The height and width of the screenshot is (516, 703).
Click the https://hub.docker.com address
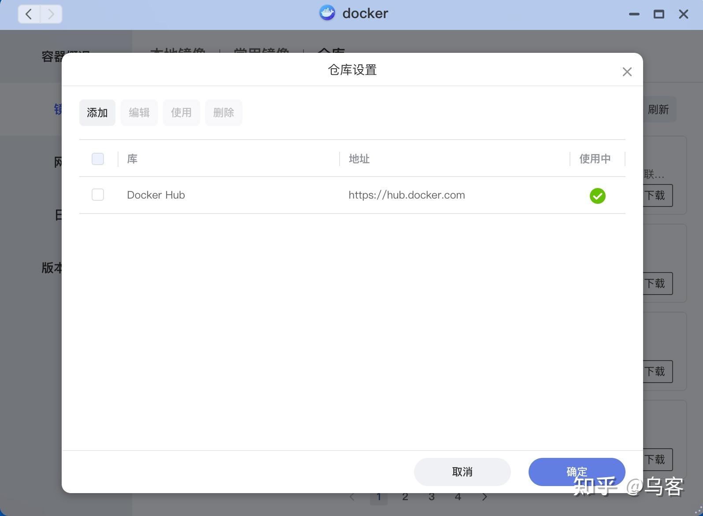tap(407, 195)
